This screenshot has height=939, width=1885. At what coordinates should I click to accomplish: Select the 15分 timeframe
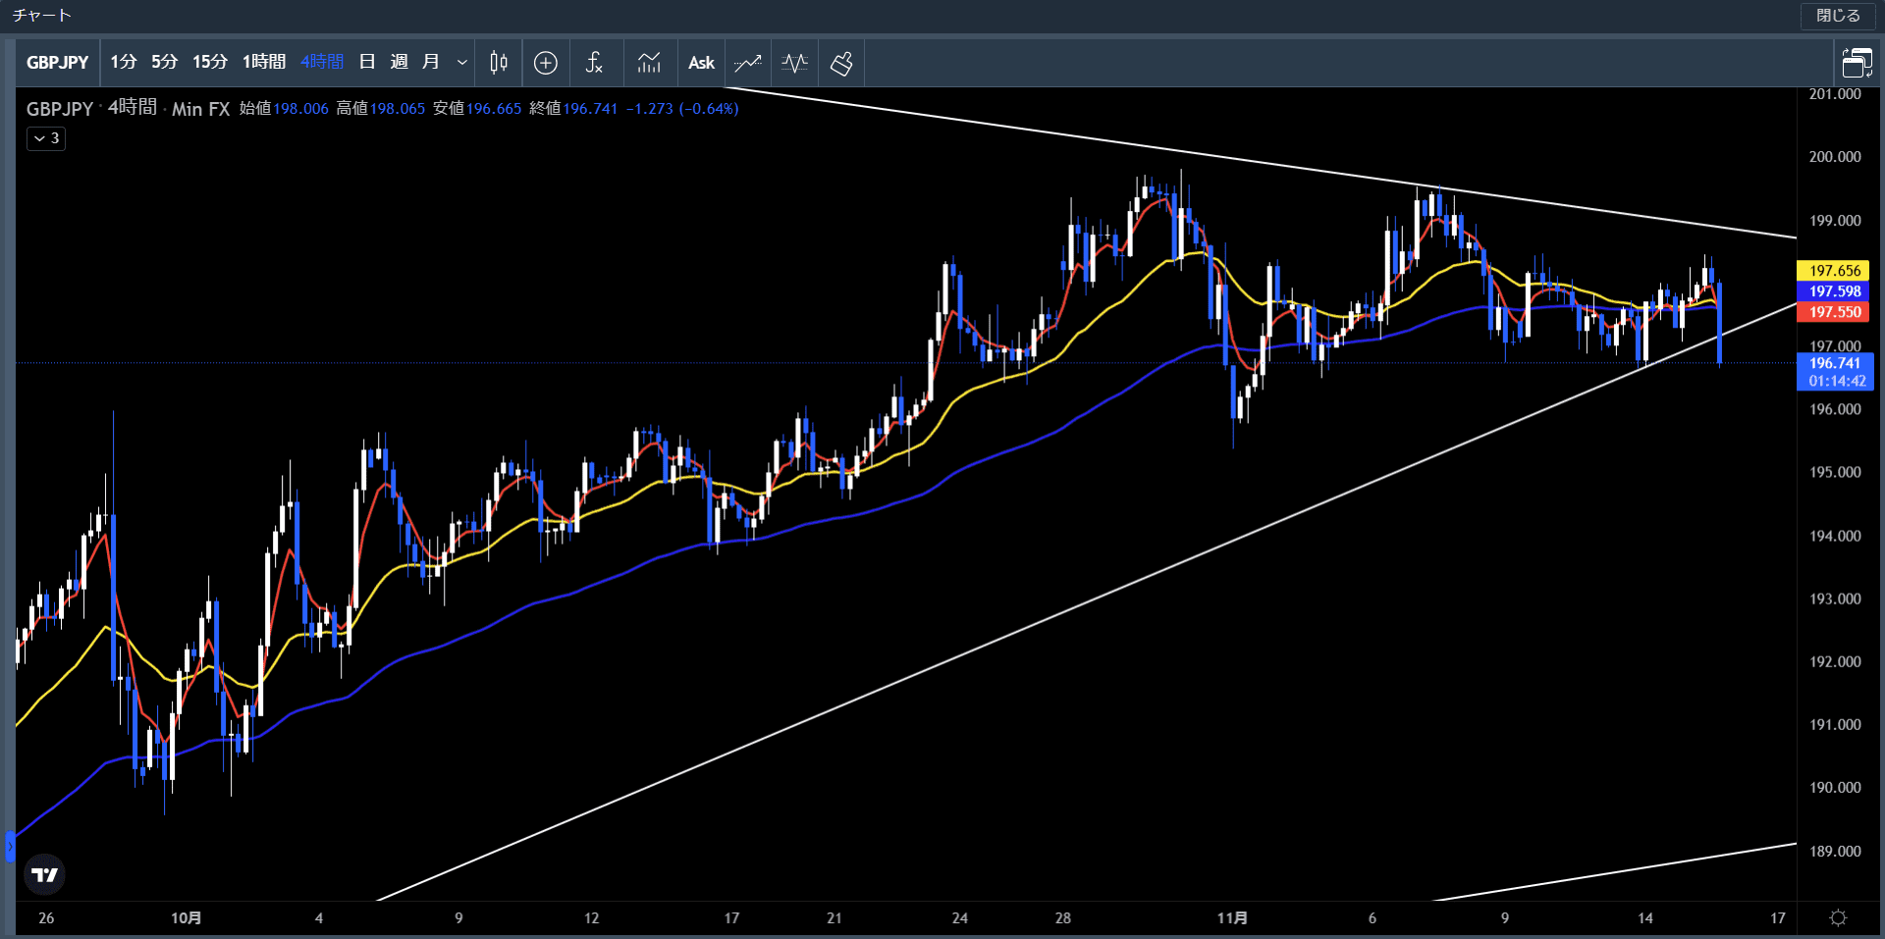[x=209, y=62]
